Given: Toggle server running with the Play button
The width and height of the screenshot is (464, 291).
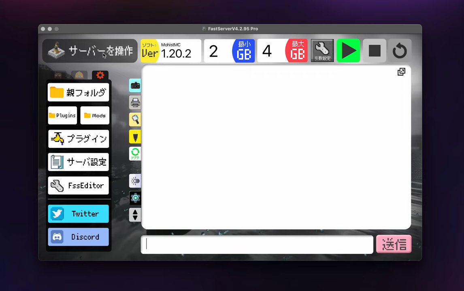Looking at the screenshot, I should [348, 51].
